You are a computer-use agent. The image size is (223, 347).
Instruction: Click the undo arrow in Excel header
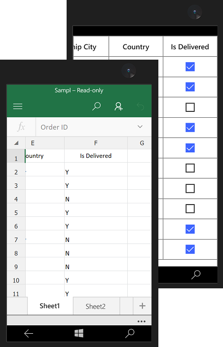pos(140,106)
